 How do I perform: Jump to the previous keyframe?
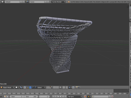(56, 96)
